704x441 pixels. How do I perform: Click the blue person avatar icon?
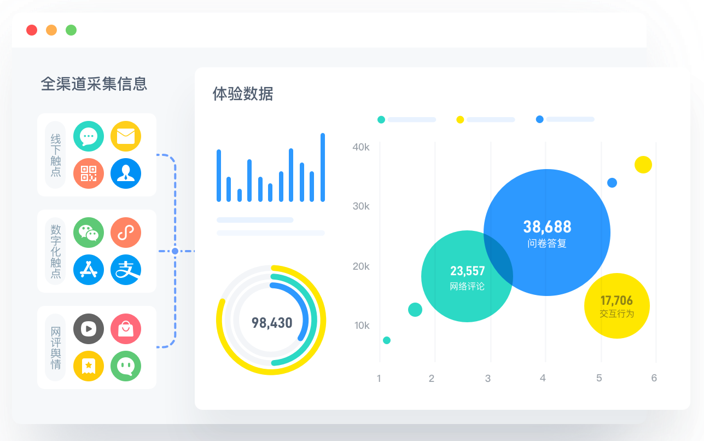click(126, 173)
